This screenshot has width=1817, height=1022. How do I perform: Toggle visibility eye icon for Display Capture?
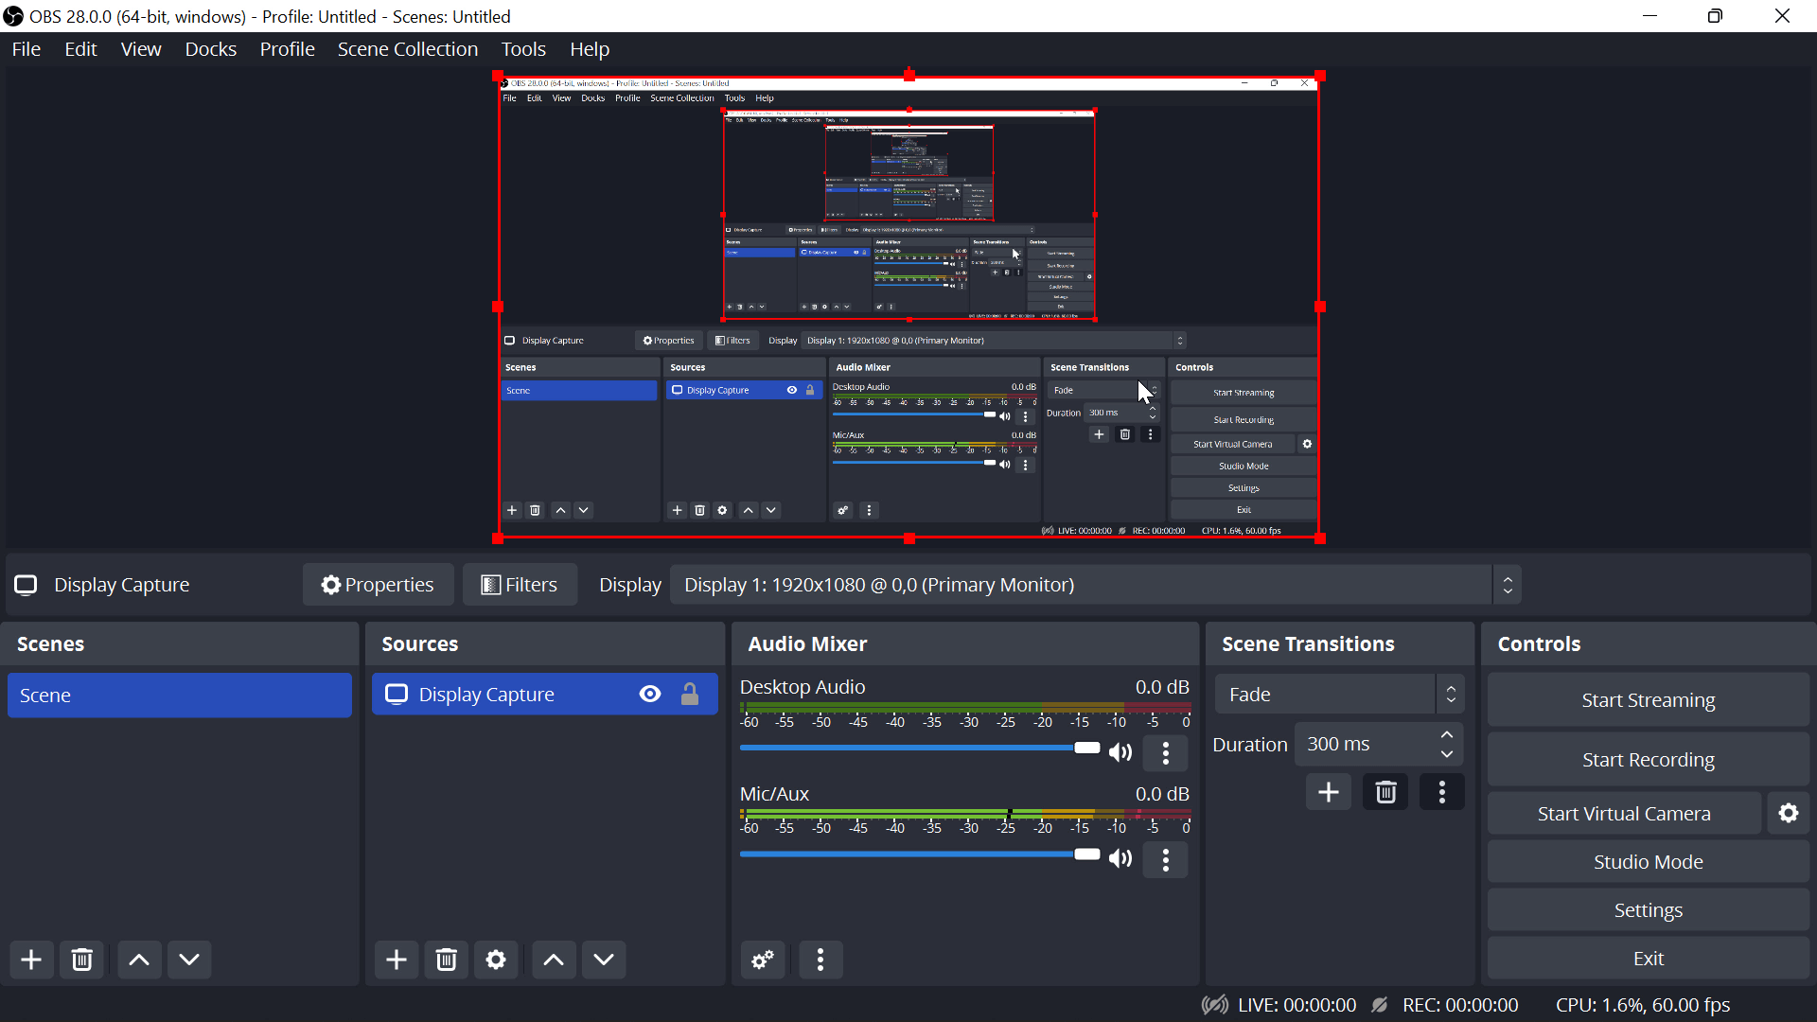[650, 696]
